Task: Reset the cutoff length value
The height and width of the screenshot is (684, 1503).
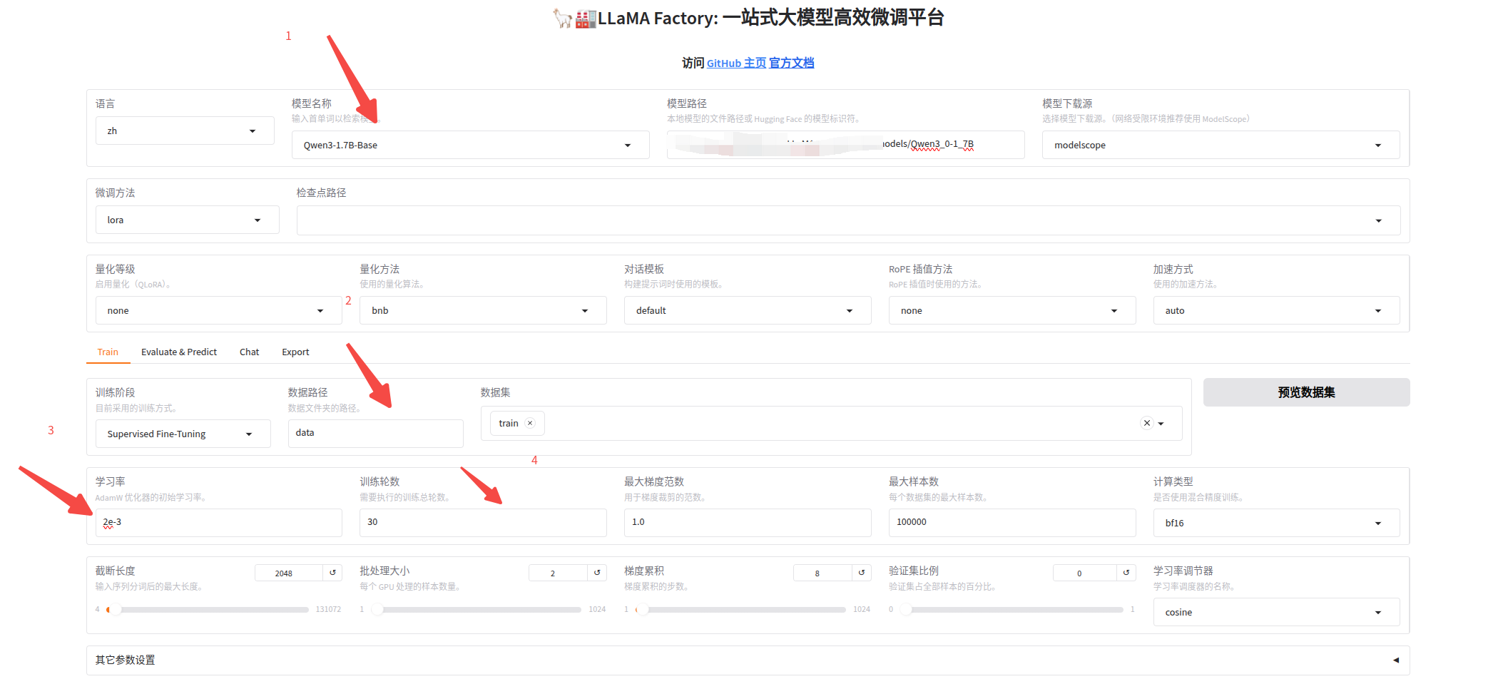Action: pyautogui.click(x=332, y=573)
